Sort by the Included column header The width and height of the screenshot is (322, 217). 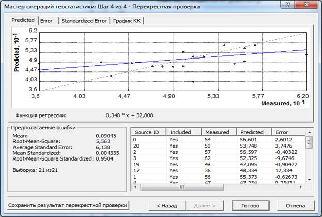click(183, 132)
